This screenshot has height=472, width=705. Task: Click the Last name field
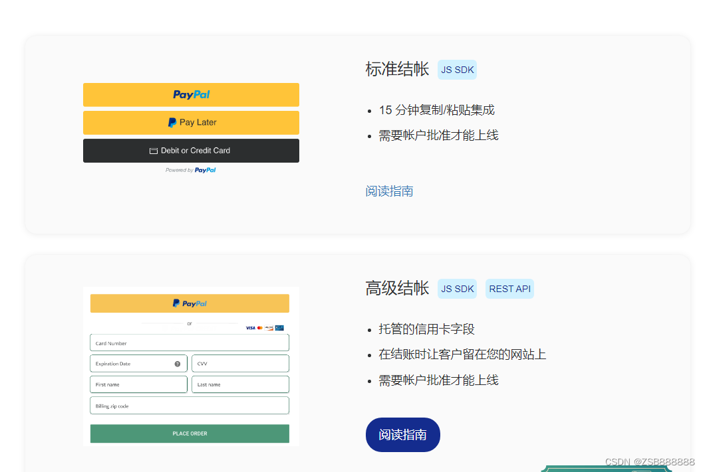241,384
